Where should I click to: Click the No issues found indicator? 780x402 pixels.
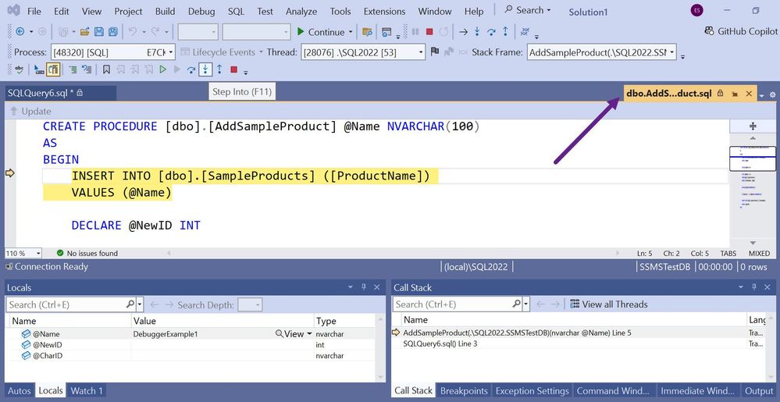[87, 253]
